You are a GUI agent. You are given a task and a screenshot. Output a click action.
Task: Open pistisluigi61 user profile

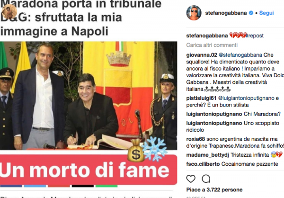pyautogui.click(x=201, y=98)
